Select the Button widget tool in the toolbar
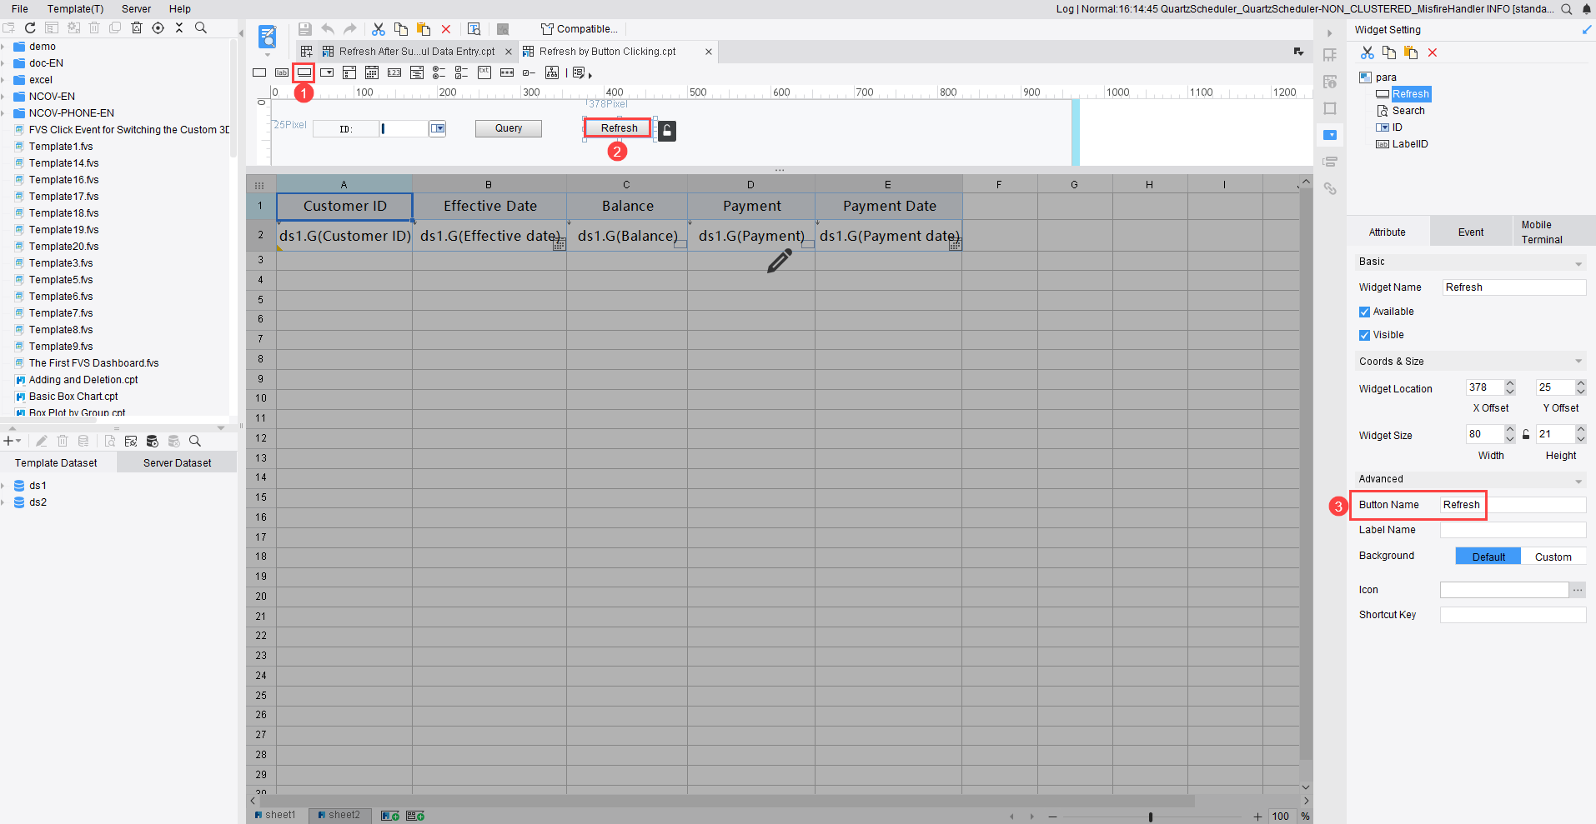The width and height of the screenshot is (1596, 824). click(304, 72)
